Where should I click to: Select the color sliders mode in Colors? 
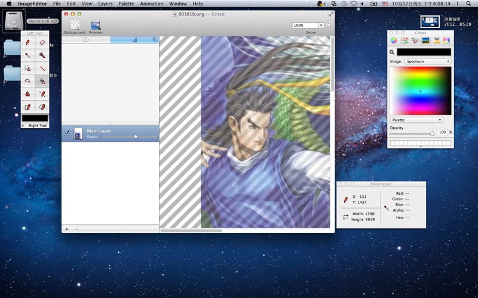coord(405,41)
